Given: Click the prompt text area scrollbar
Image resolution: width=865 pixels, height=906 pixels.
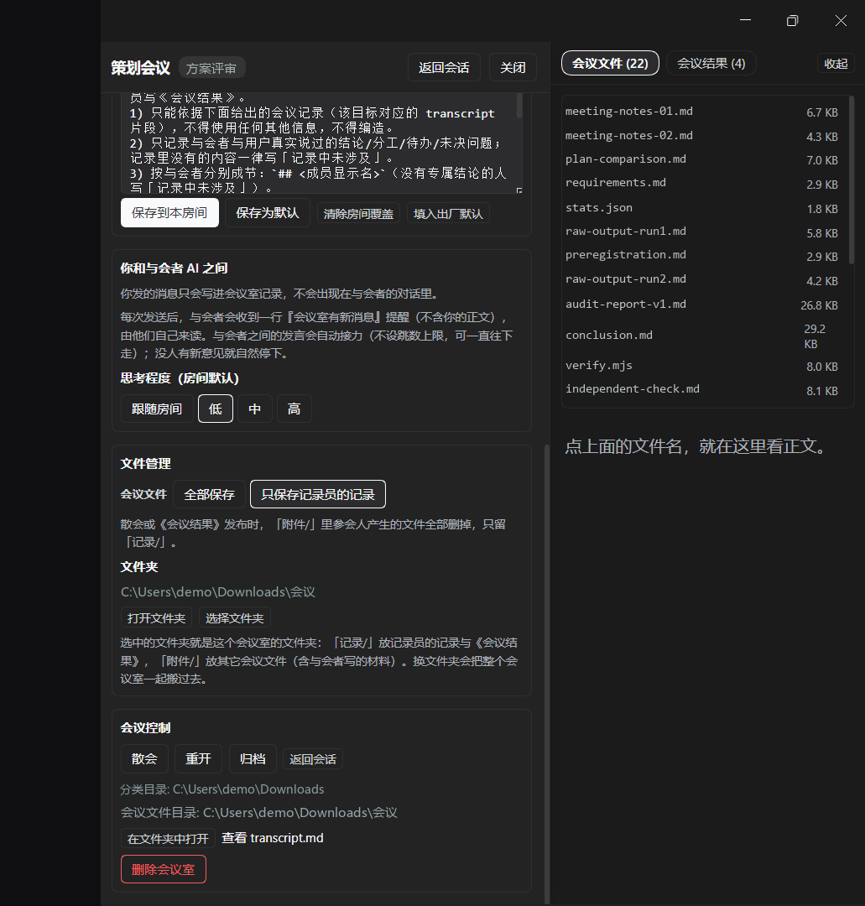Looking at the screenshot, I should click(x=519, y=106).
